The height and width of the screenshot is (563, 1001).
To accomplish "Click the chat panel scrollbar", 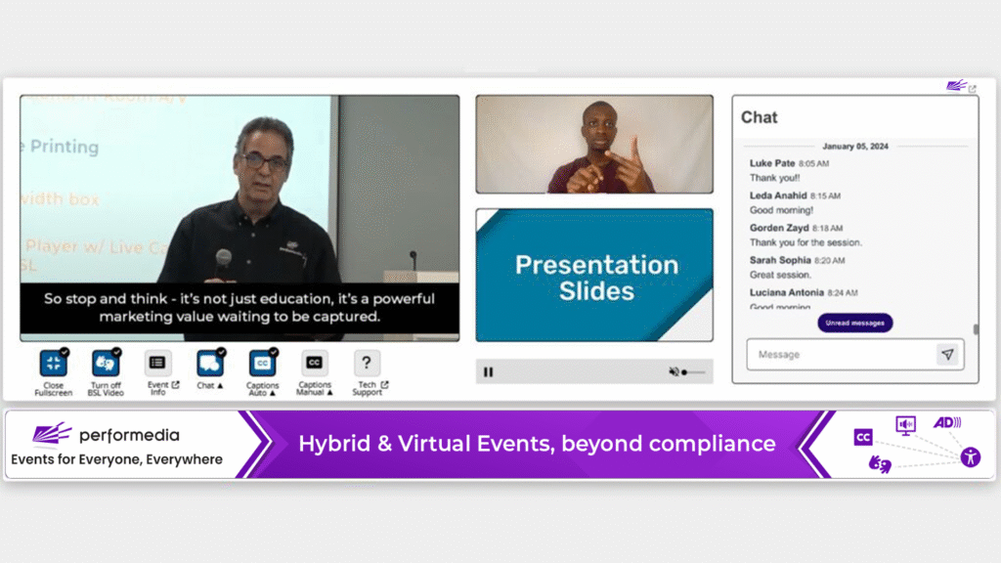I will tap(974, 329).
